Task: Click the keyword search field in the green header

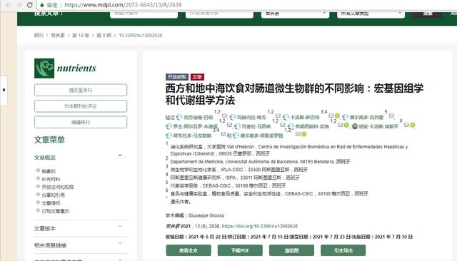Action: pyautogui.click(x=144, y=14)
